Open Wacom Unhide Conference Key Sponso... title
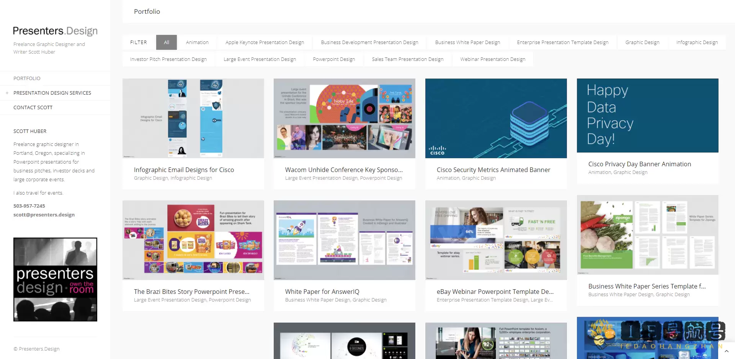Screen dimensions: 735x359 tap(344, 170)
